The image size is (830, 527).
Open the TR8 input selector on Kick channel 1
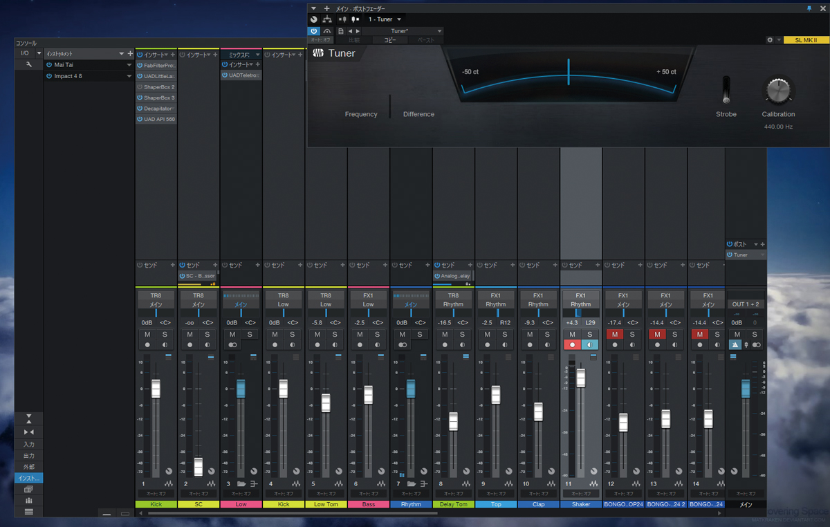[156, 295]
